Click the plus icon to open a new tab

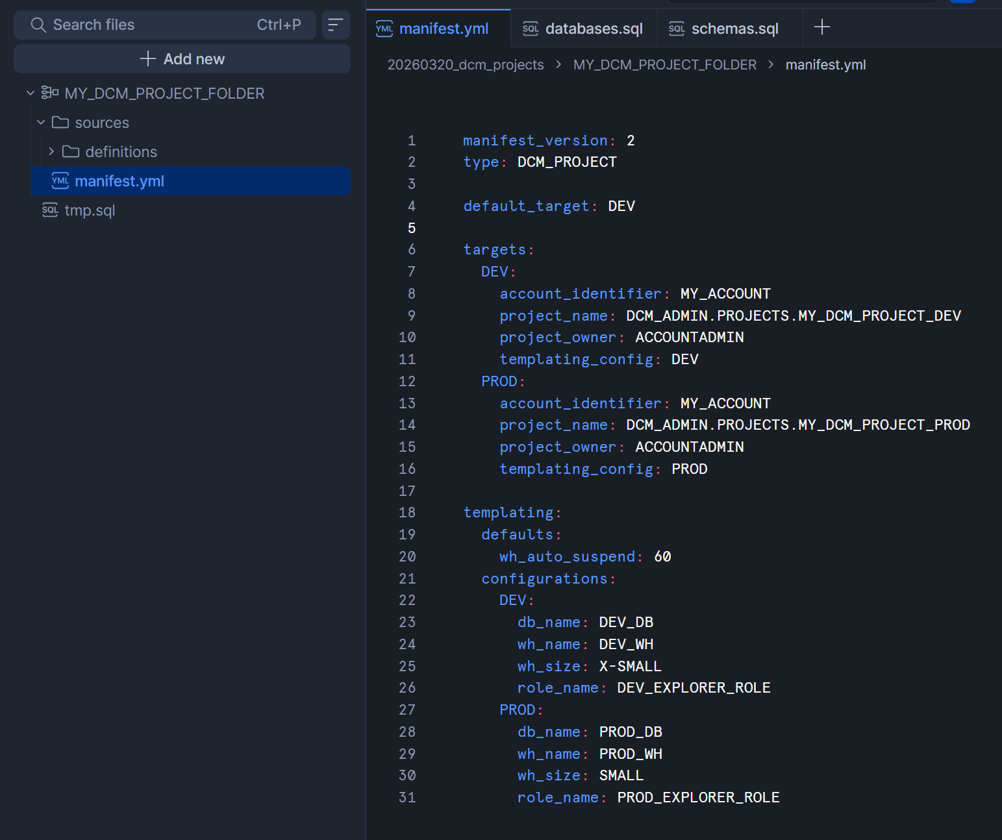click(821, 27)
